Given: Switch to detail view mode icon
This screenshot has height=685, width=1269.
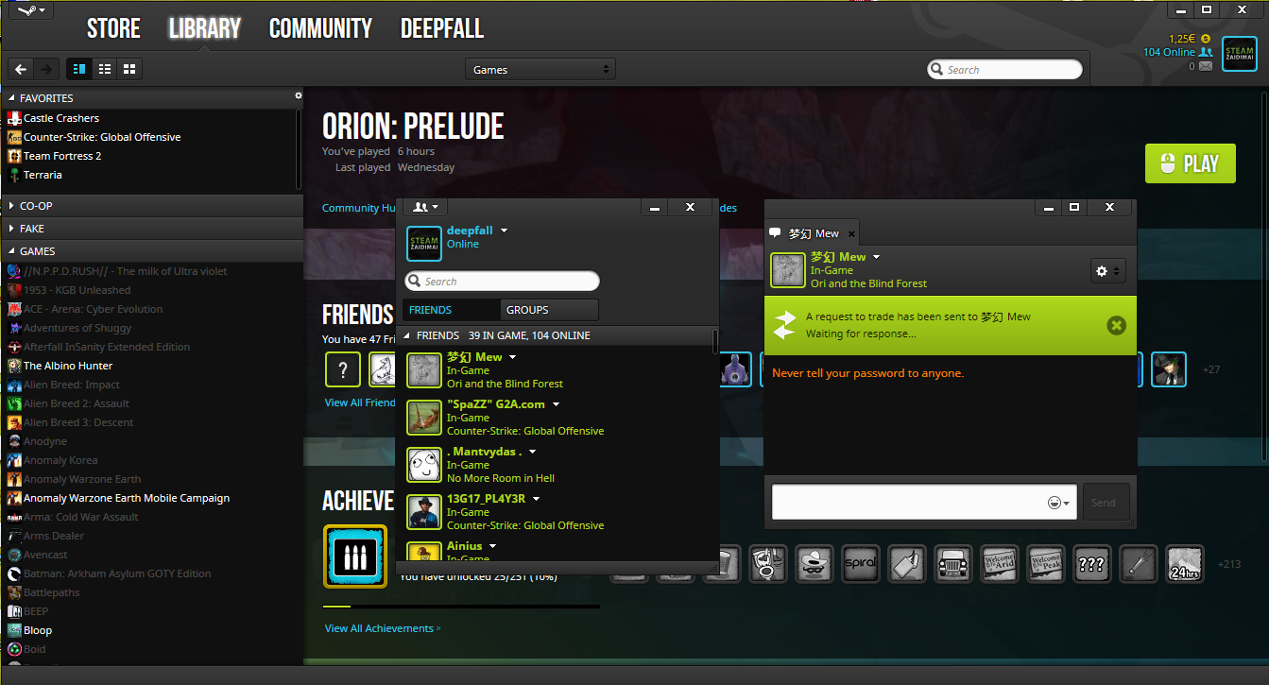Looking at the screenshot, I should 79,69.
